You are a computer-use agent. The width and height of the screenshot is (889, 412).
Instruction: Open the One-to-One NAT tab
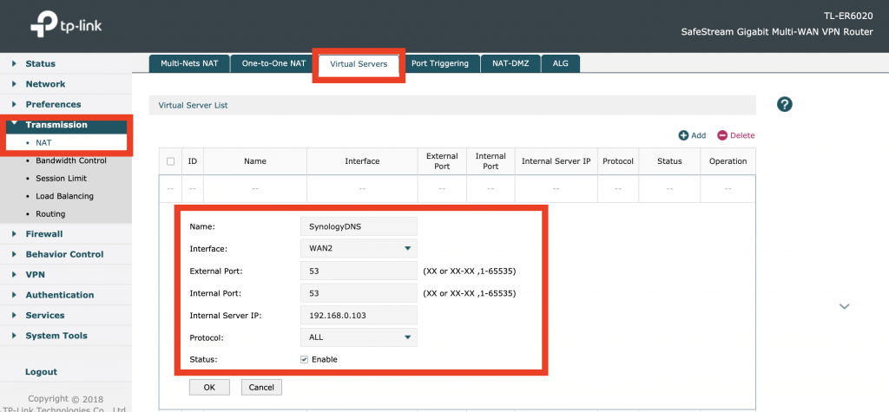pyautogui.click(x=273, y=63)
